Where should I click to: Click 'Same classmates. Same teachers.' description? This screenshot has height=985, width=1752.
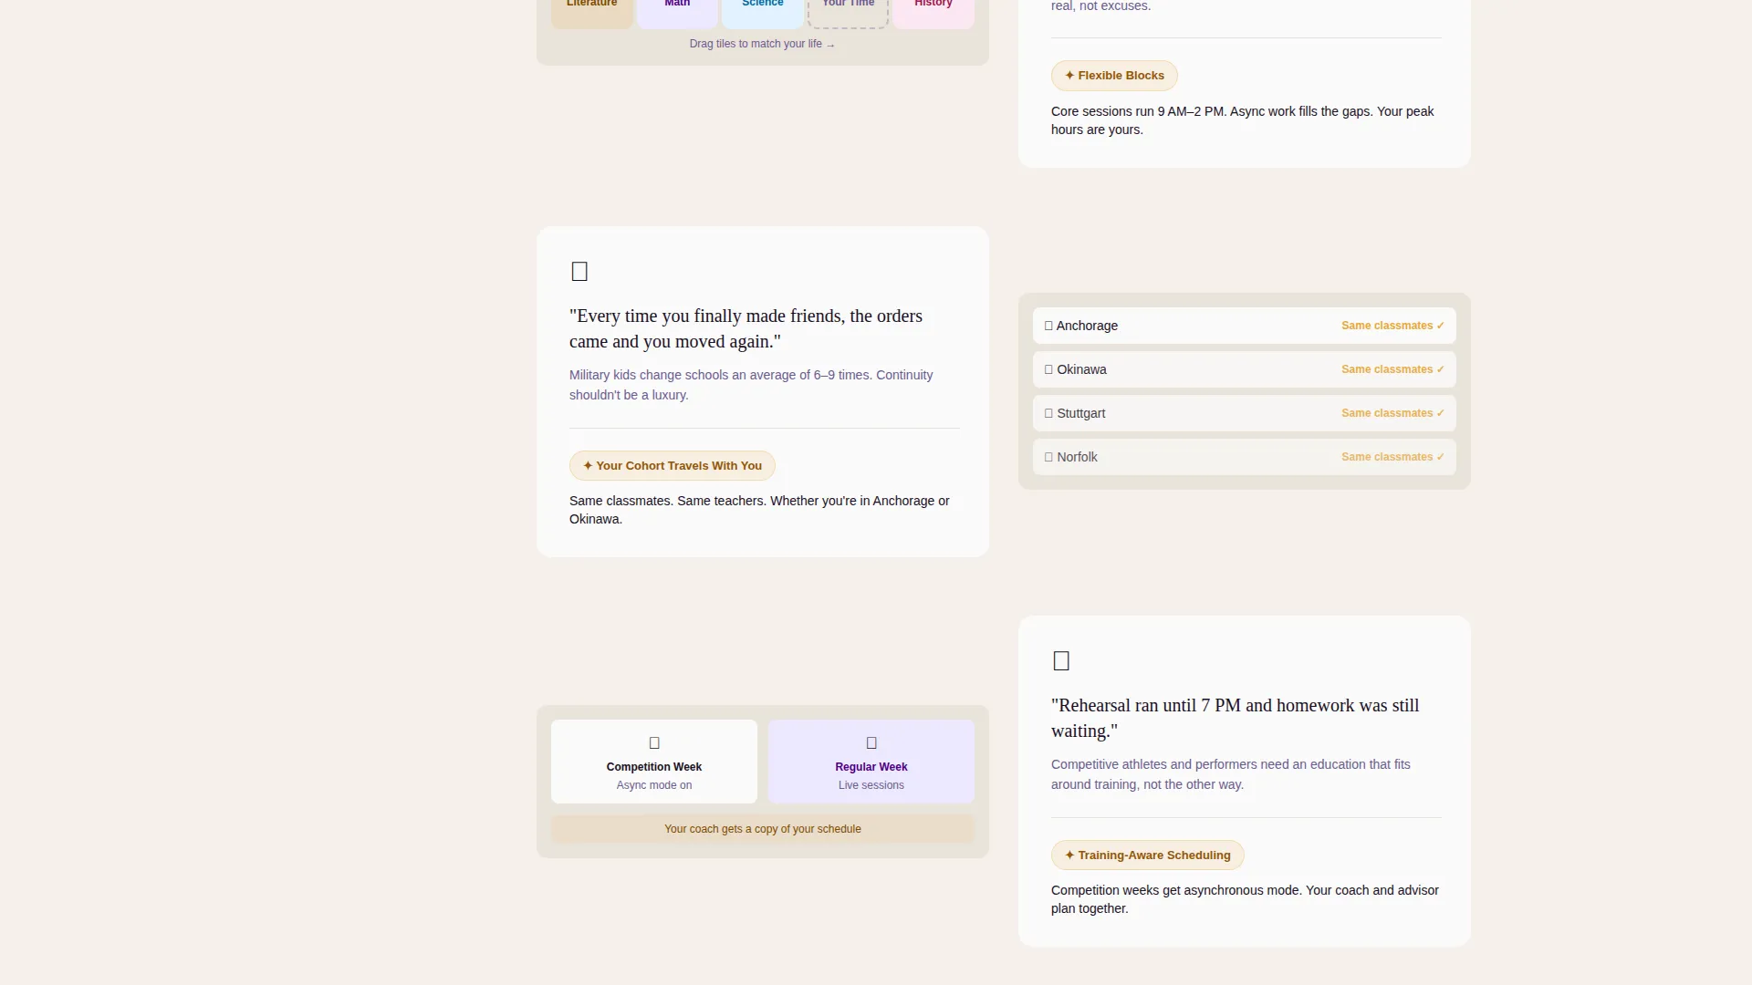click(x=759, y=510)
